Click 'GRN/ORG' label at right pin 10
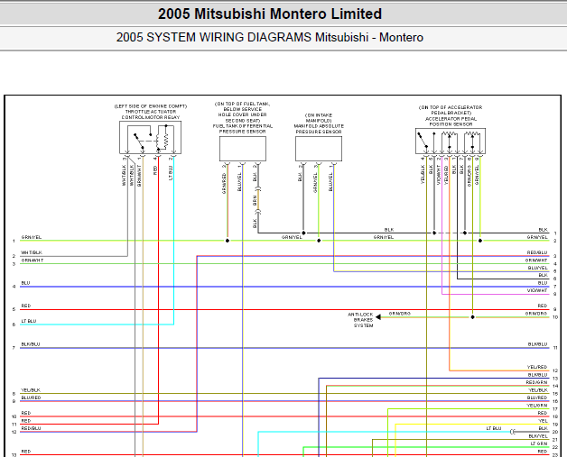Viewport: 567px width, 457px height. (536, 314)
